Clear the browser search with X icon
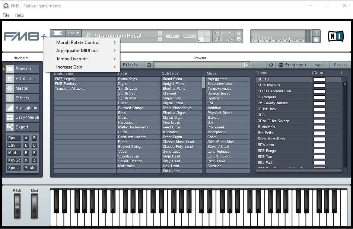Viewport: 353px width, 229px height. 247,65
